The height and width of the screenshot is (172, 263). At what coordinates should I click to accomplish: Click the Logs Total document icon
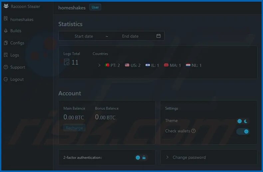[67, 62]
